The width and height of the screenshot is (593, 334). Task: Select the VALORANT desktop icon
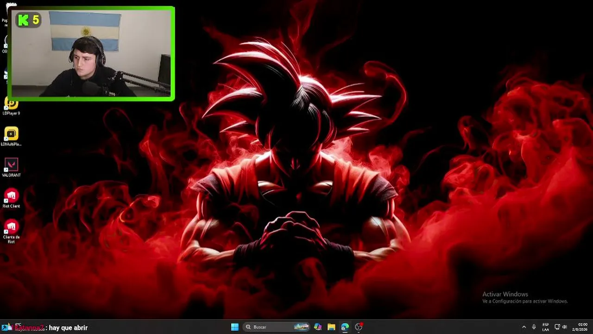[11, 167]
